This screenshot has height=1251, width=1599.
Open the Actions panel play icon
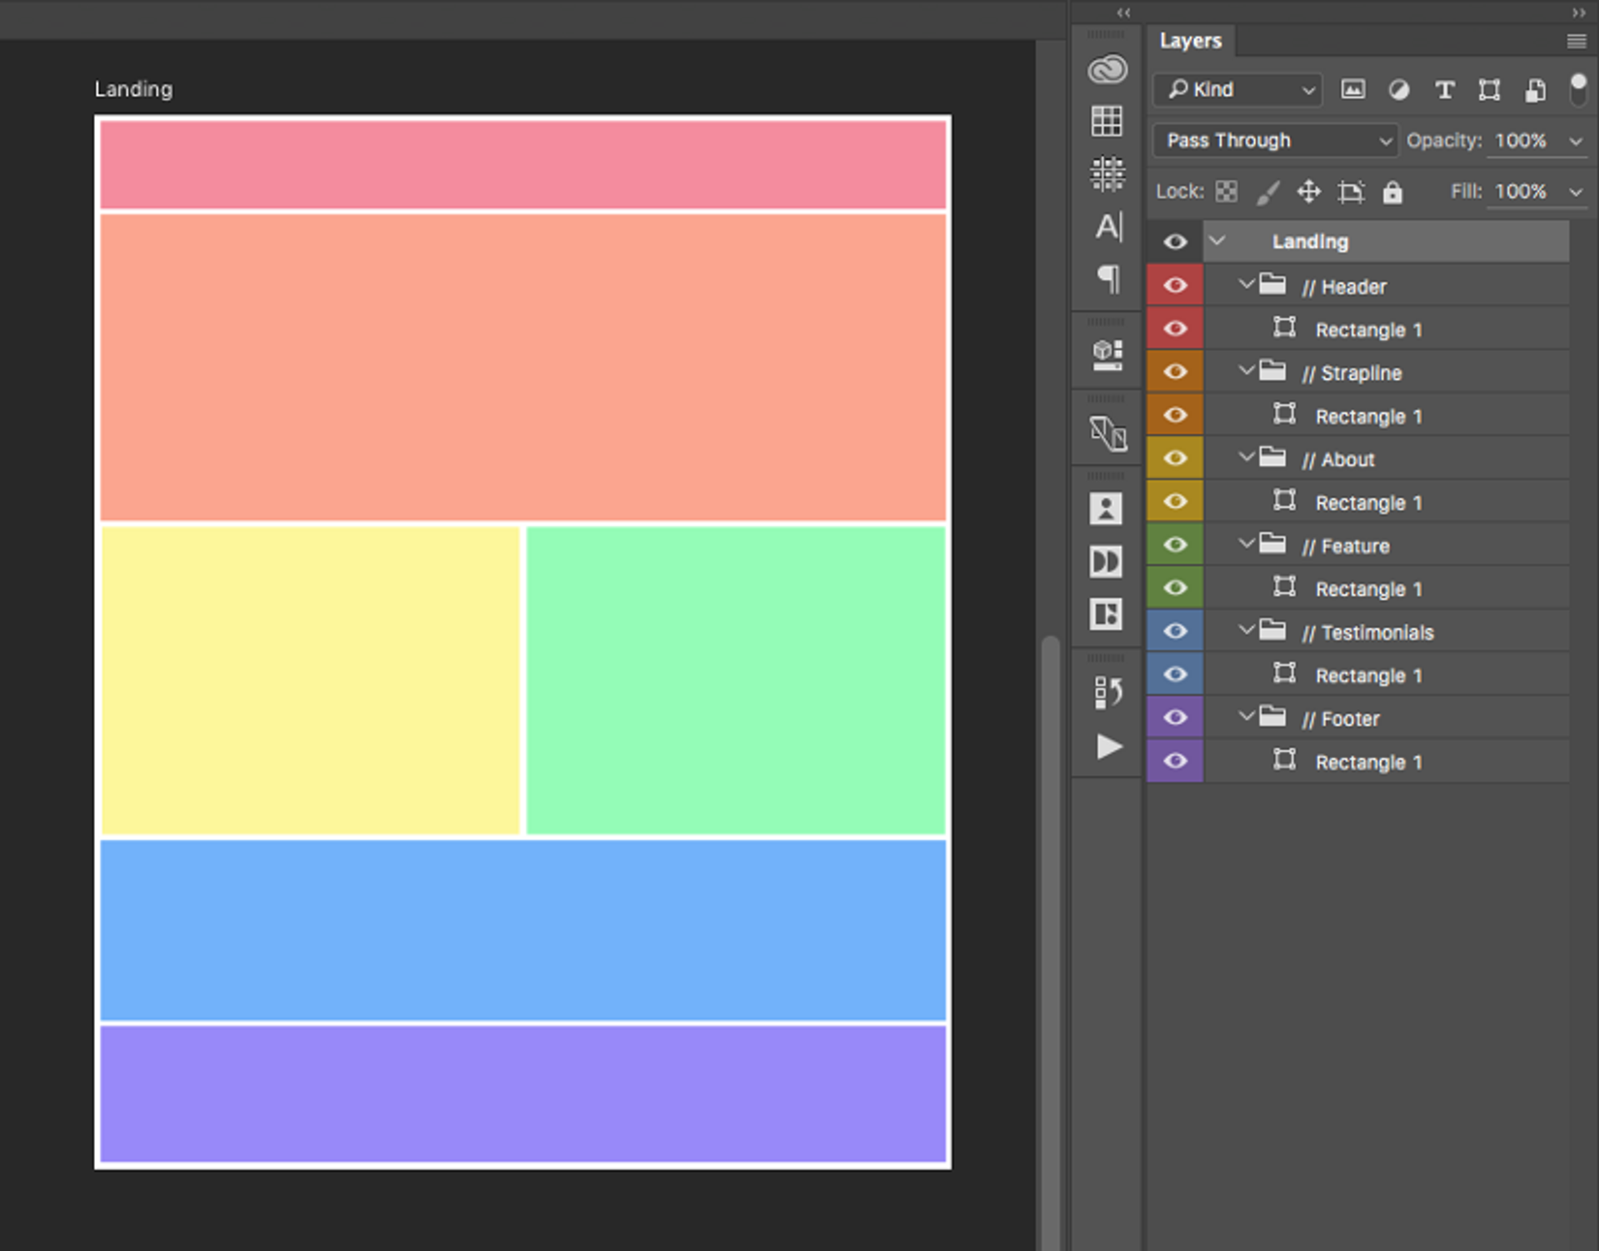point(1108,746)
